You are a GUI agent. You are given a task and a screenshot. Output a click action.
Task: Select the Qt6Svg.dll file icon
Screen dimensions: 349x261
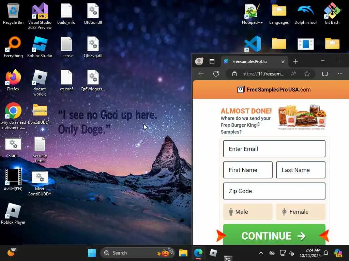(93, 47)
